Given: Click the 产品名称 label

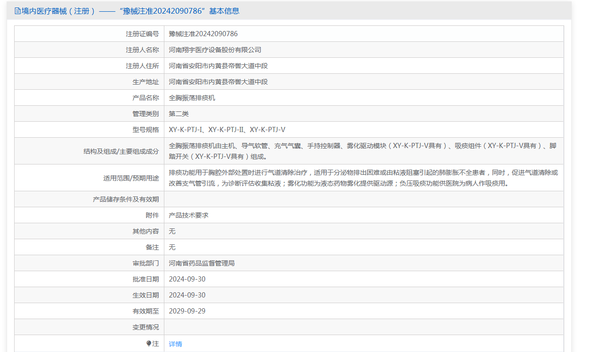Looking at the screenshot, I should coord(146,98).
